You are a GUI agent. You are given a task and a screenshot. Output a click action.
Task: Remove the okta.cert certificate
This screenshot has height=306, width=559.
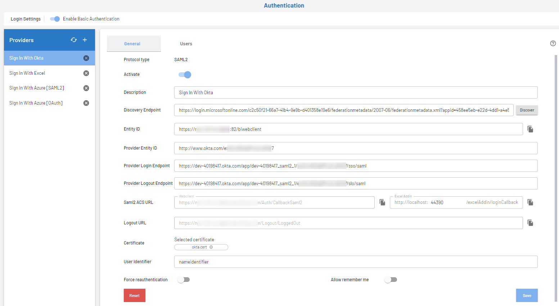[212, 247]
